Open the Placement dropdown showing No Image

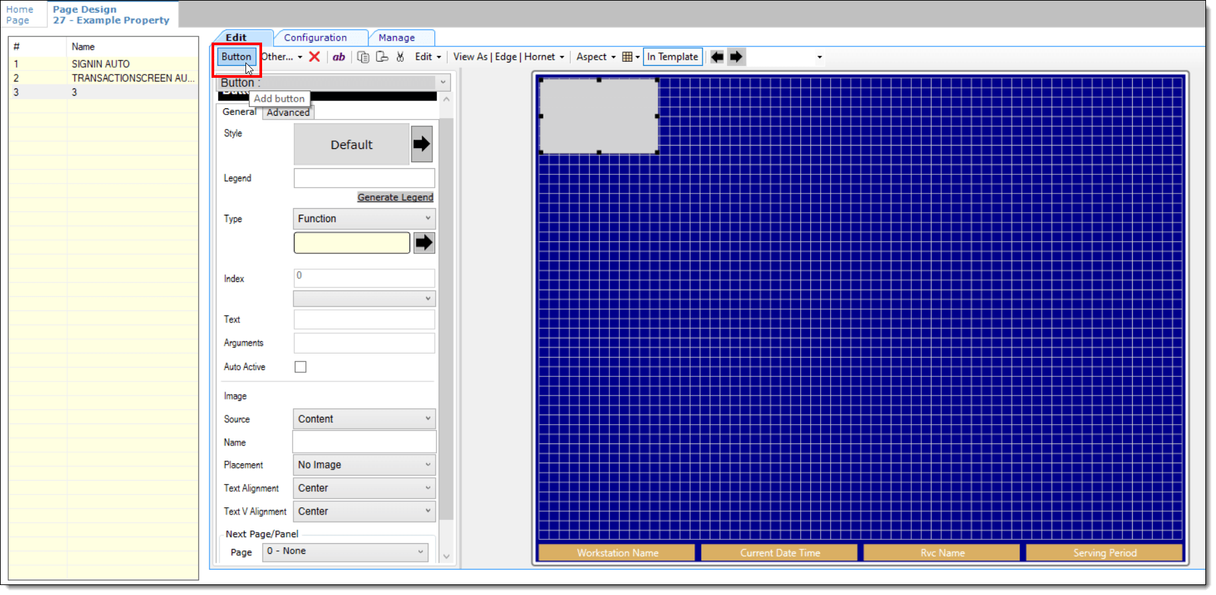[364, 465]
